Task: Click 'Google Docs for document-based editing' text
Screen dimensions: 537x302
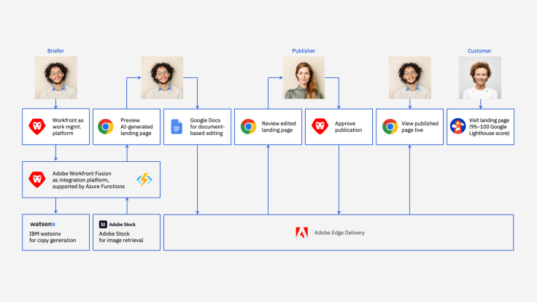Action: point(207,127)
